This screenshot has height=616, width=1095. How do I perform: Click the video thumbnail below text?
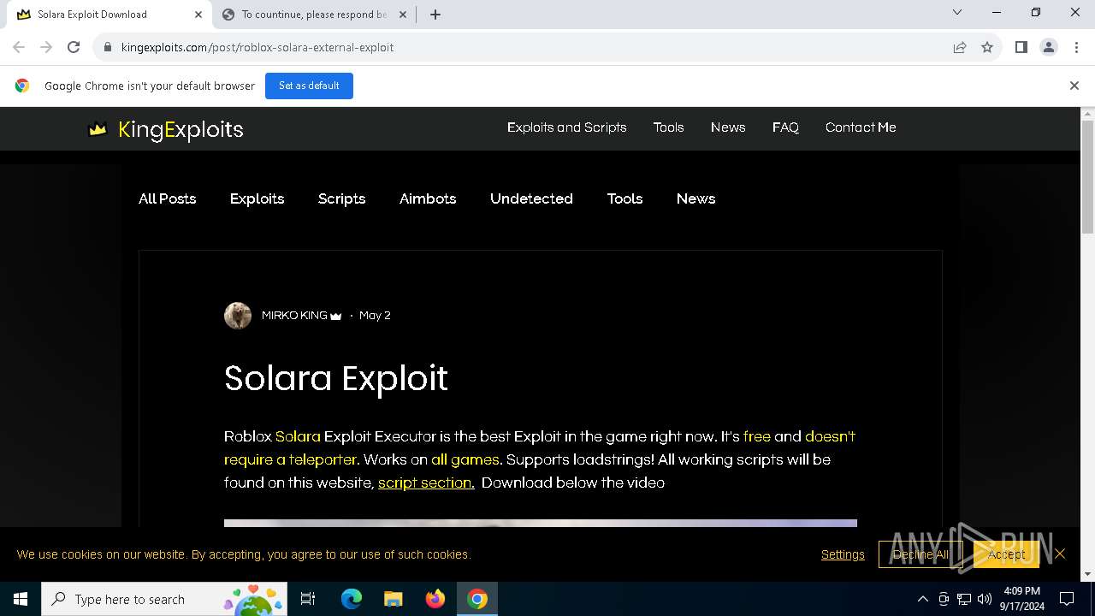point(541,523)
